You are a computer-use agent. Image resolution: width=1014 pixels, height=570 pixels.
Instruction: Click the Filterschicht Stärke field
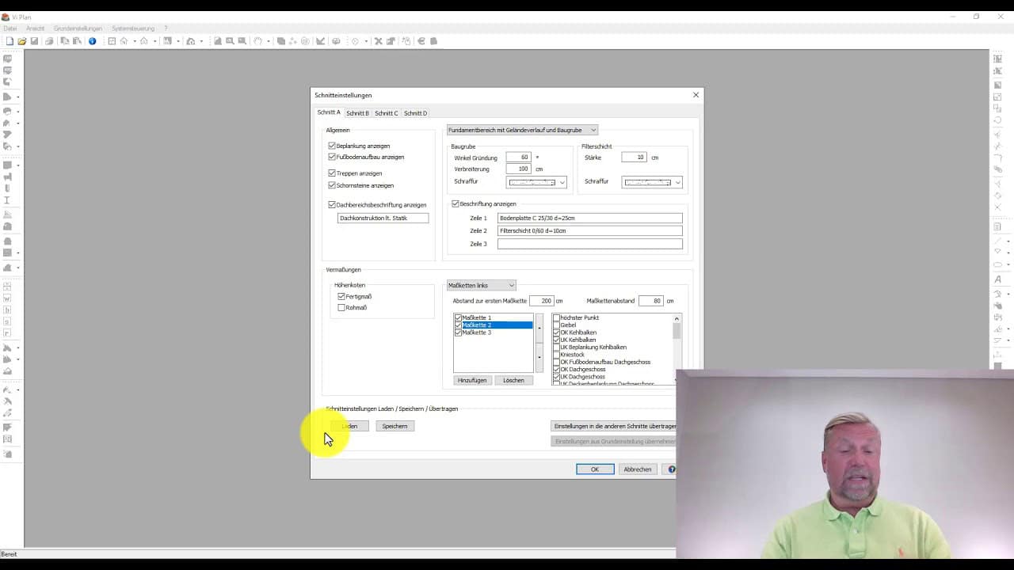pyautogui.click(x=634, y=157)
